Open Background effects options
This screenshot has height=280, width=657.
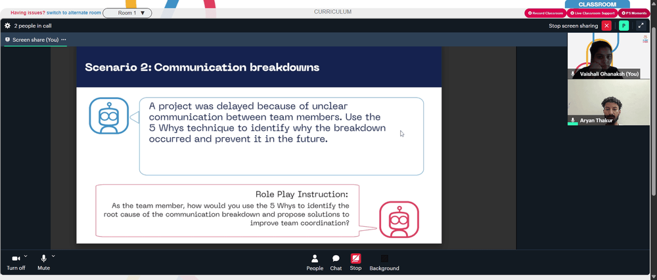pos(384,263)
